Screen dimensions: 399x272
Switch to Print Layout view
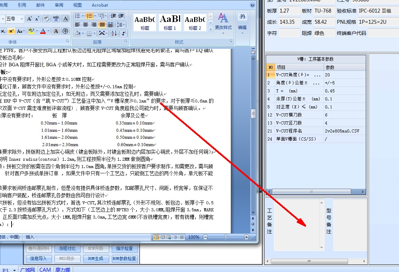156,237
